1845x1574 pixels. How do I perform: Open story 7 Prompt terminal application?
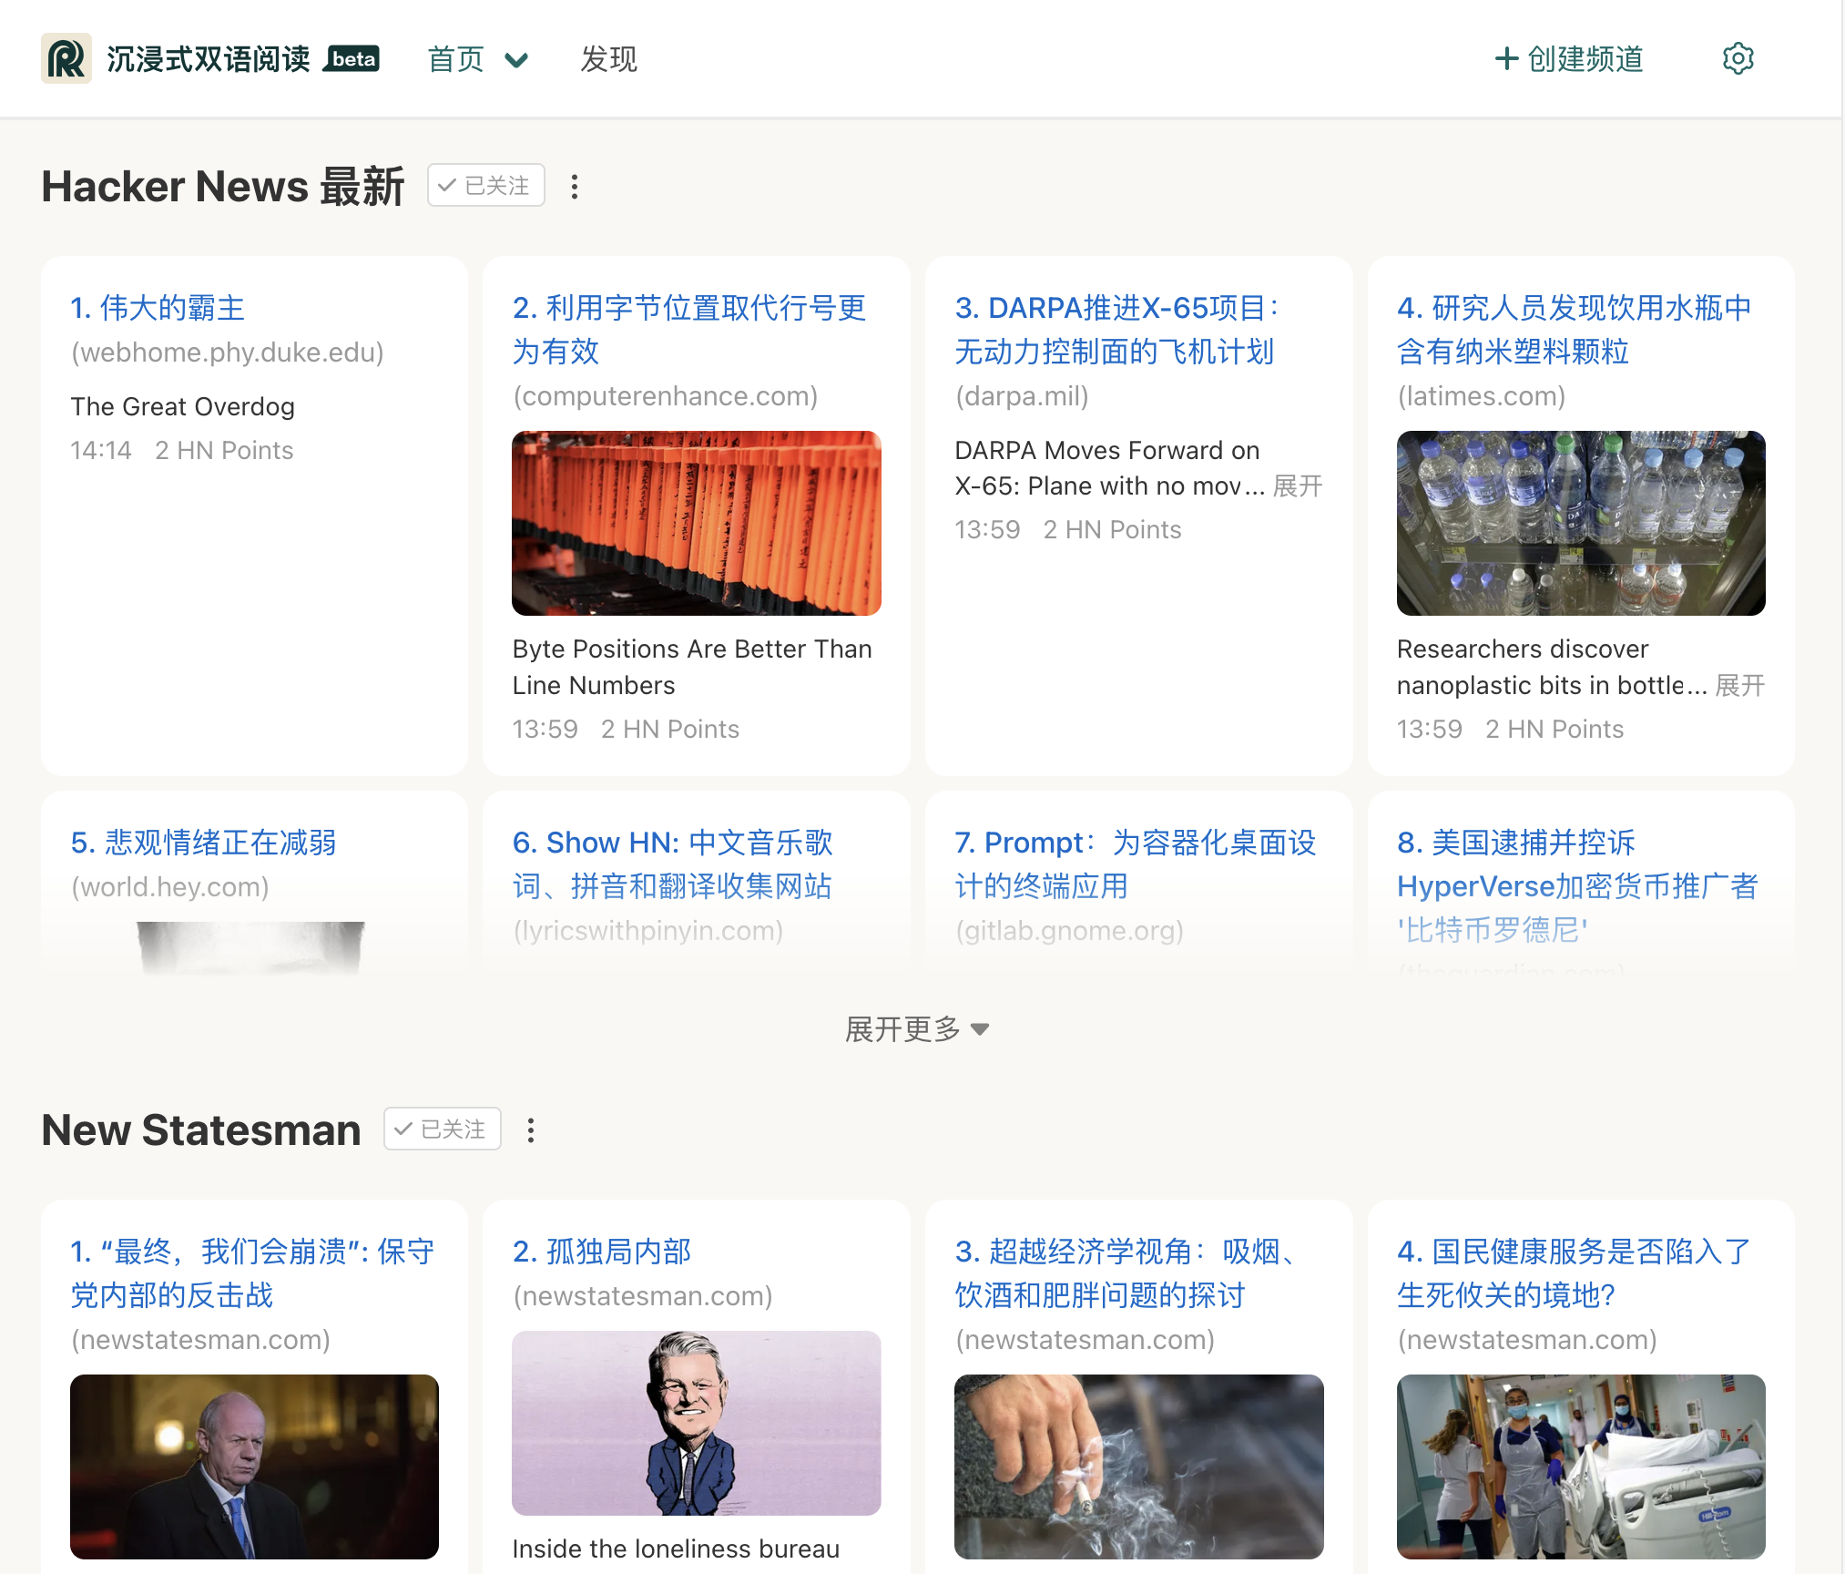(x=1136, y=864)
